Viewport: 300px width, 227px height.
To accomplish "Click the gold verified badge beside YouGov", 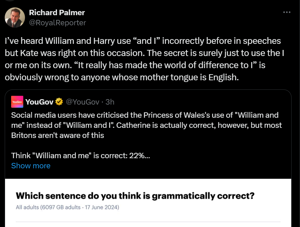I will coord(59,102).
